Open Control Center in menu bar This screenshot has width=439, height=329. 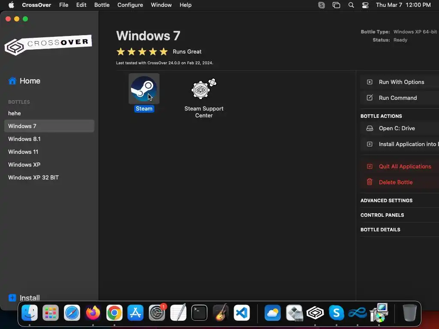pyautogui.click(x=365, y=5)
